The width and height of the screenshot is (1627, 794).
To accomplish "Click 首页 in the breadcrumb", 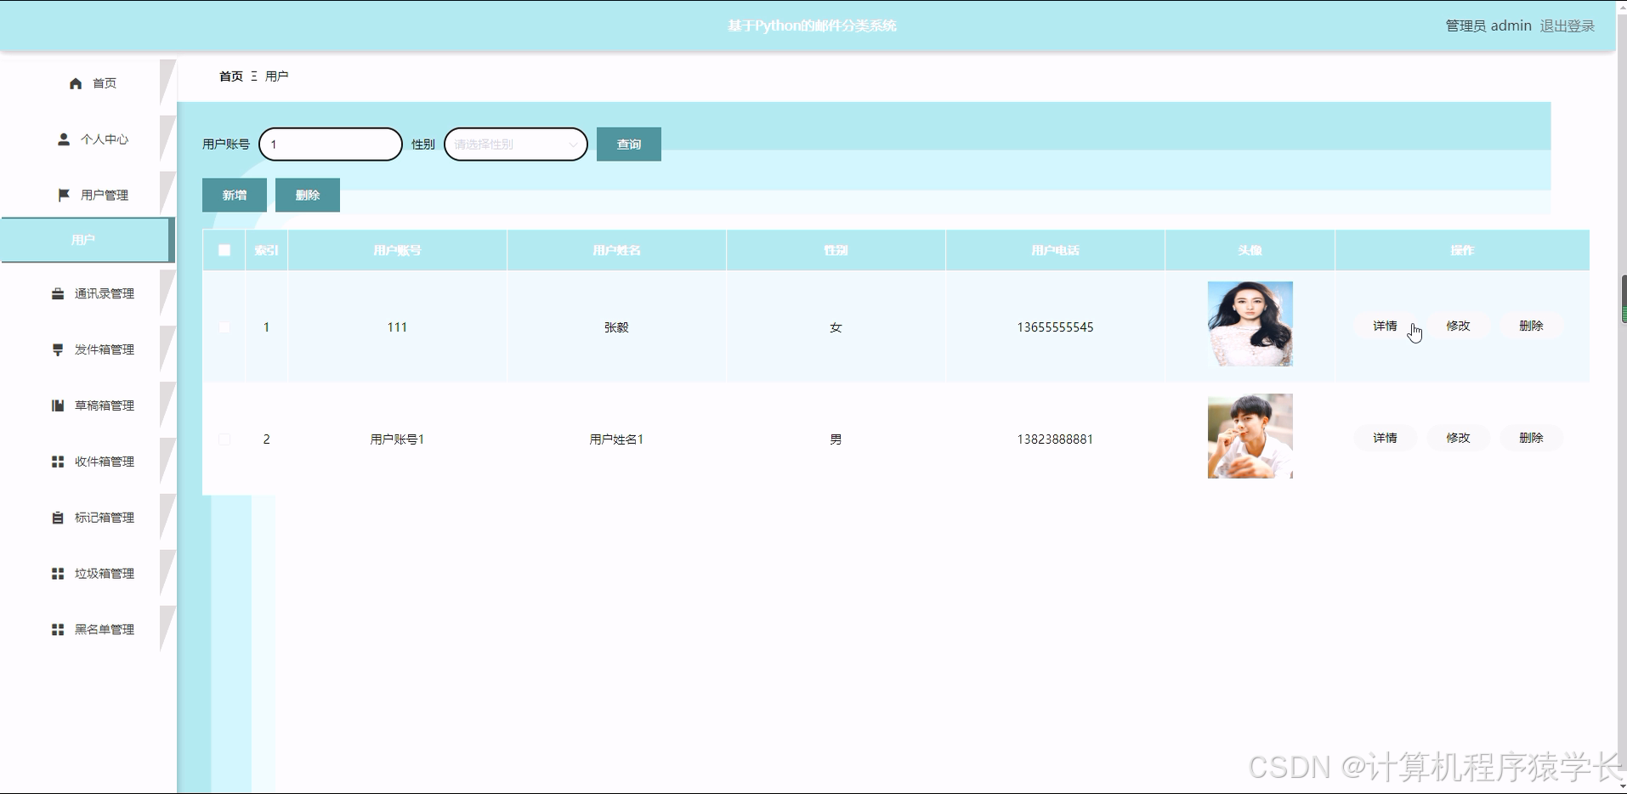I will click(231, 77).
